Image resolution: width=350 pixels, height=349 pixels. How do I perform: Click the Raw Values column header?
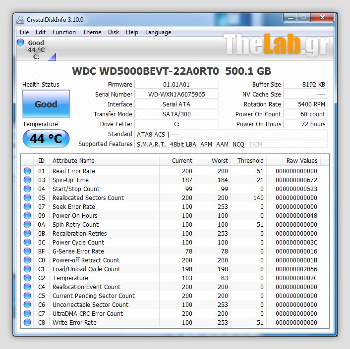293,161
